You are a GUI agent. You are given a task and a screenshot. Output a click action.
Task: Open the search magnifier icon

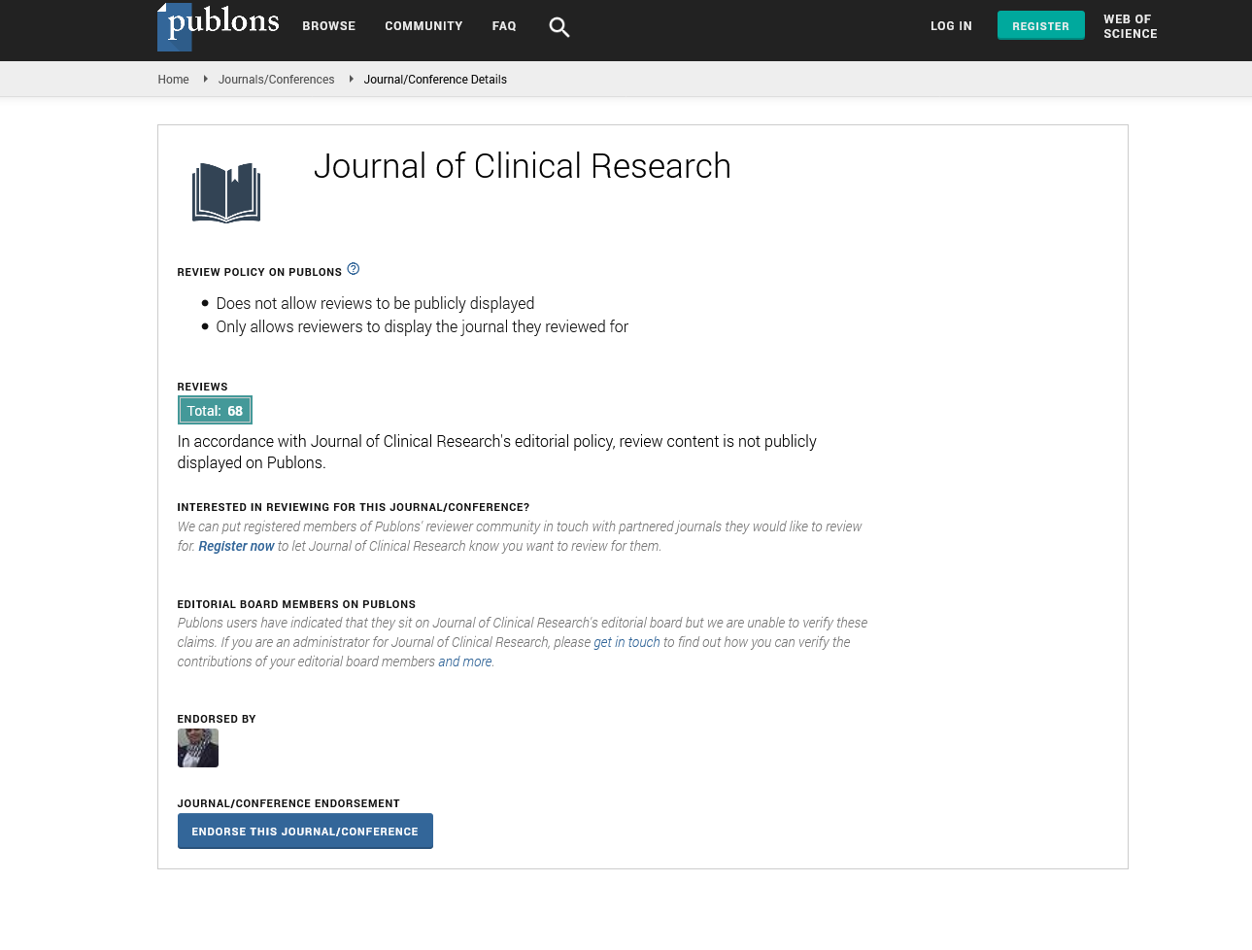(x=558, y=27)
